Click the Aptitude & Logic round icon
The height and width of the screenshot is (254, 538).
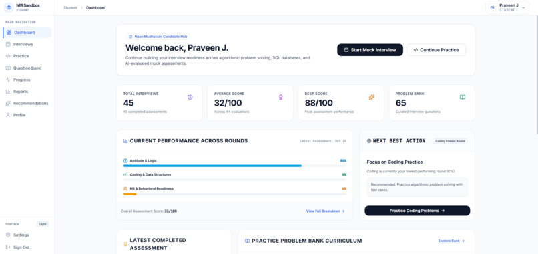(x=125, y=161)
